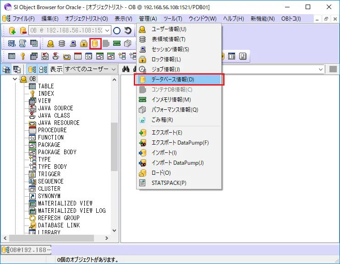This screenshot has height=264, width=340.
Task: Click the create function toolbar icon
Action: [89, 56]
